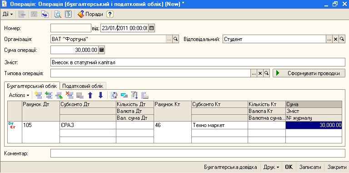The image size is (349, 173).
Task: Open calculator for Сума операції field
Action: coord(101,50)
